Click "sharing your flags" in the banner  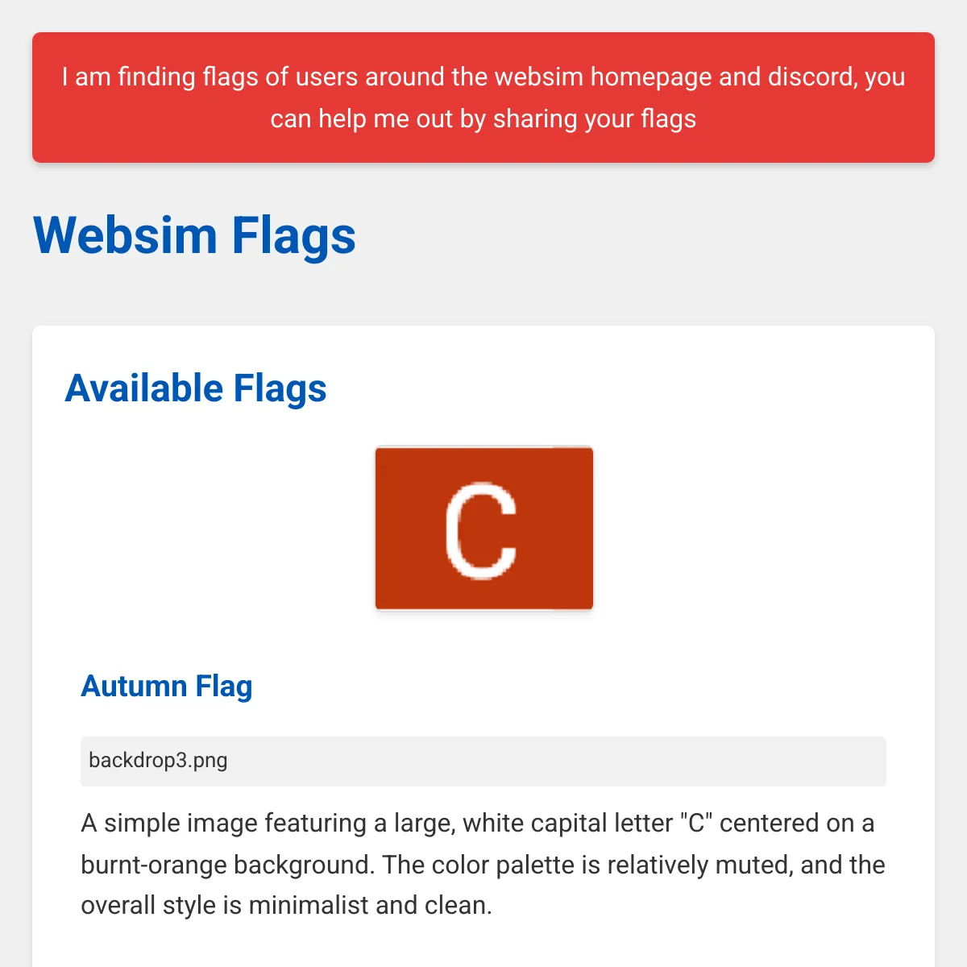tap(595, 119)
